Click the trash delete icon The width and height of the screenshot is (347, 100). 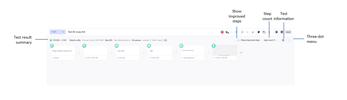tap(269, 32)
